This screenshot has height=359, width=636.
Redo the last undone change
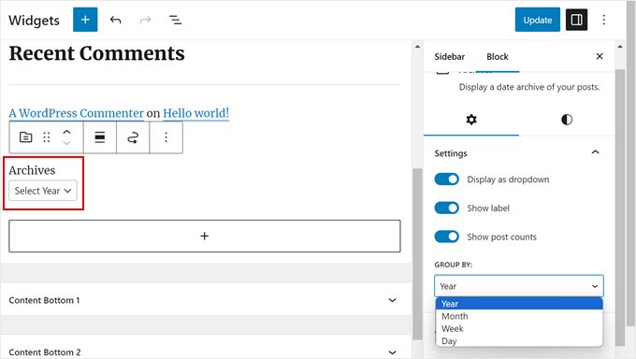point(146,20)
